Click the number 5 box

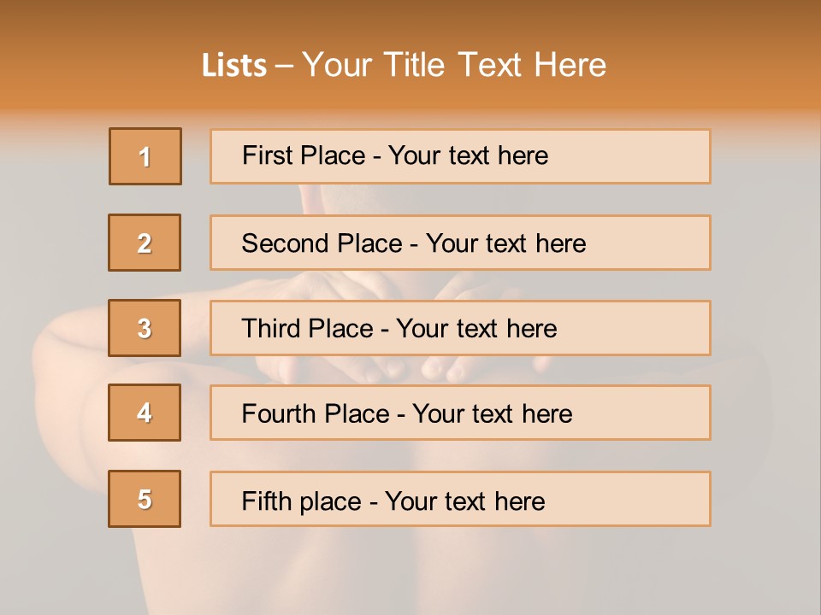coord(145,499)
